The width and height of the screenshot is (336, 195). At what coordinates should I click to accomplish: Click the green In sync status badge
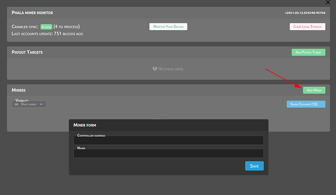click(x=46, y=26)
